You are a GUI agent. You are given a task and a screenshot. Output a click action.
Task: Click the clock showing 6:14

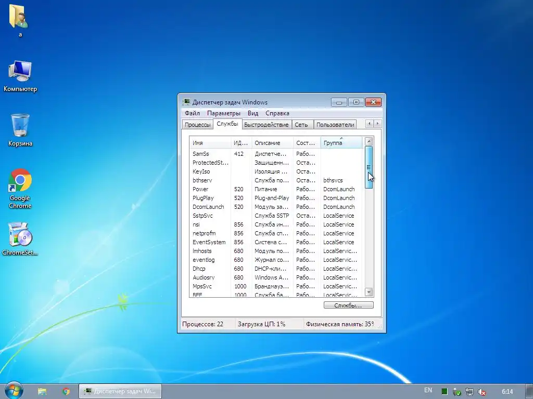coord(507,392)
